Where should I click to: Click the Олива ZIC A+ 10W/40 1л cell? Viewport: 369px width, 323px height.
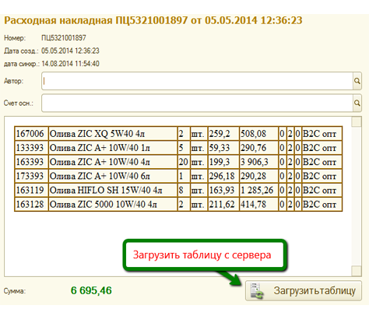(113, 148)
